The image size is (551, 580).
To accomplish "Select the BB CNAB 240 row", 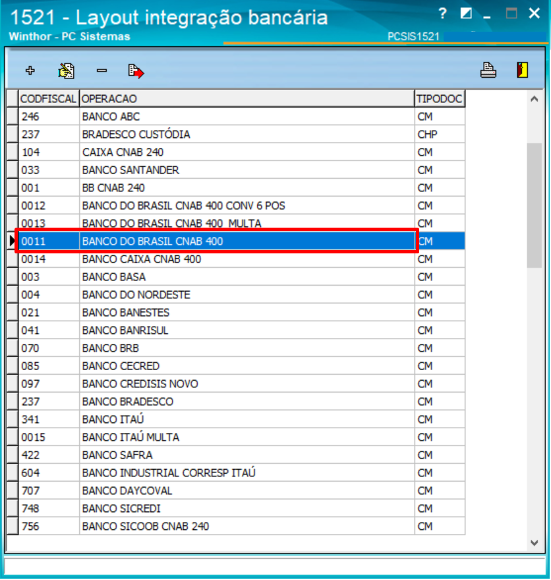I will (x=242, y=187).
